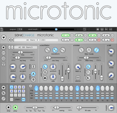Open drum patch folder icon

point(3,53)
